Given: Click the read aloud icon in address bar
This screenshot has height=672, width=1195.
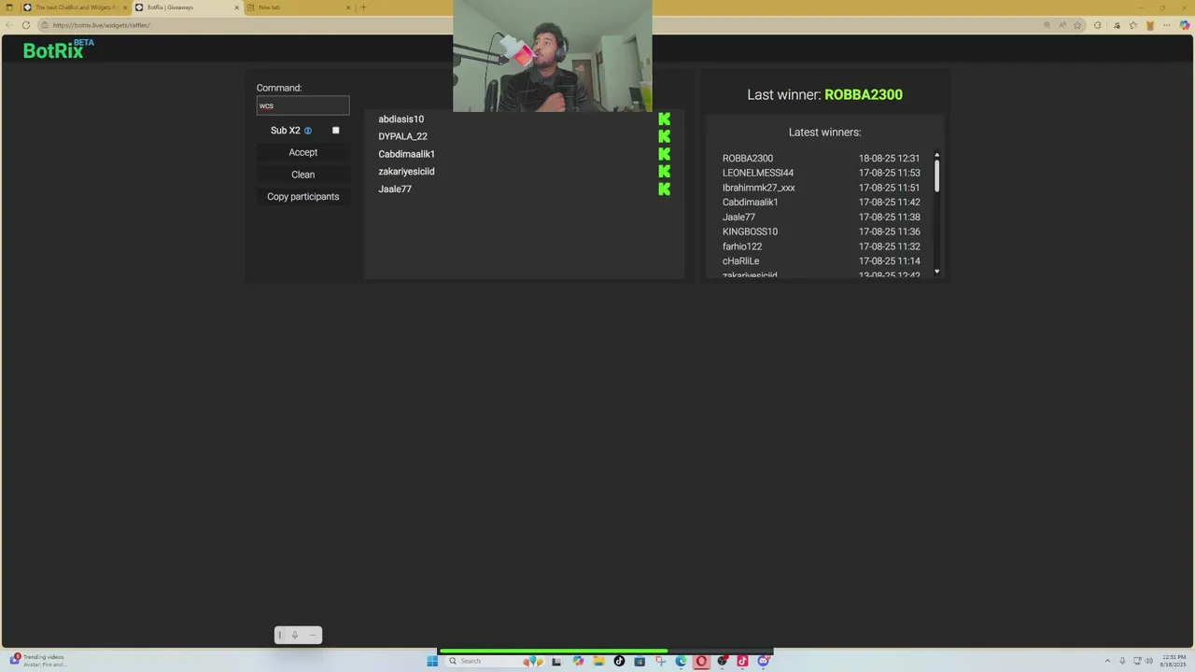Looking at the screenshot, I should (x=1062, y=25).
